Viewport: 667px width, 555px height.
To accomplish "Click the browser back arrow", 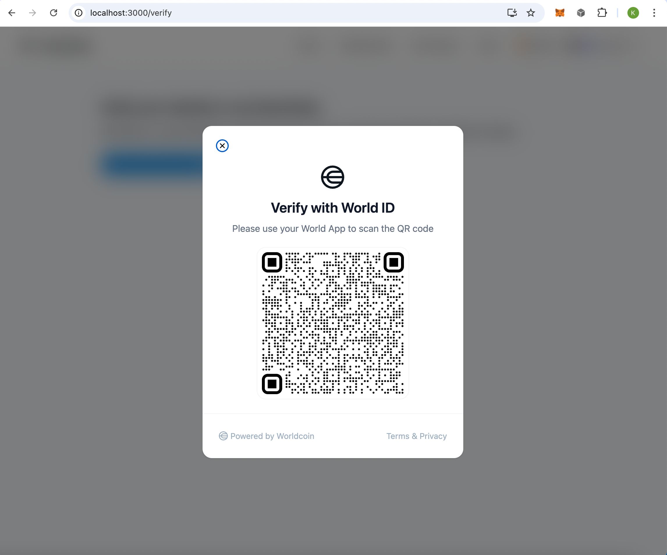I will [12, 13].
